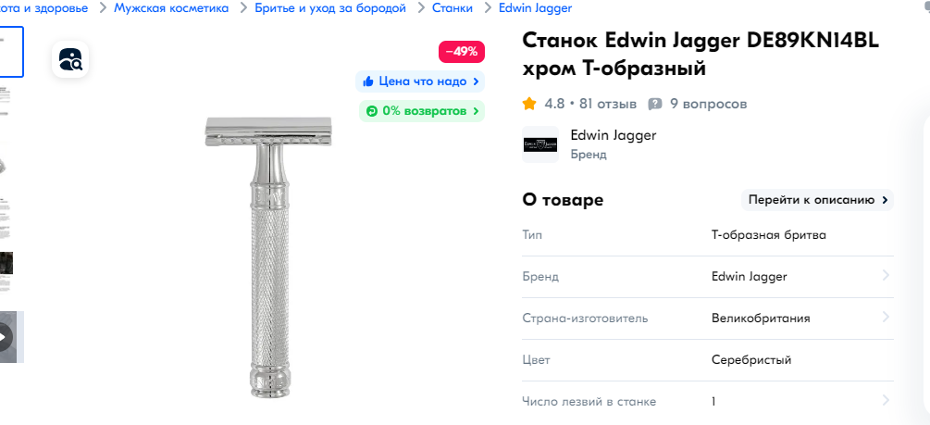Open the Edwin Jagger breadcrumb link
This screenshot has height=425, width=930.
tap(536, 8)
